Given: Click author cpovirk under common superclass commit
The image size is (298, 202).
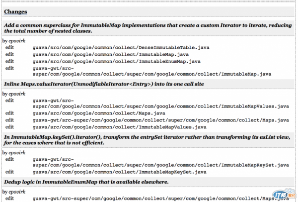Looking at the screenshot, I should coord(17,41).
